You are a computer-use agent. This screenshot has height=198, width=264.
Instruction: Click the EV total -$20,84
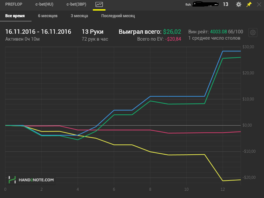(173, 39)
